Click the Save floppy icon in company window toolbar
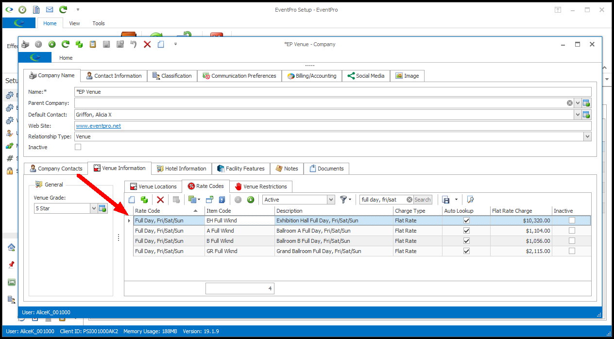 click(x=106, y=44)
